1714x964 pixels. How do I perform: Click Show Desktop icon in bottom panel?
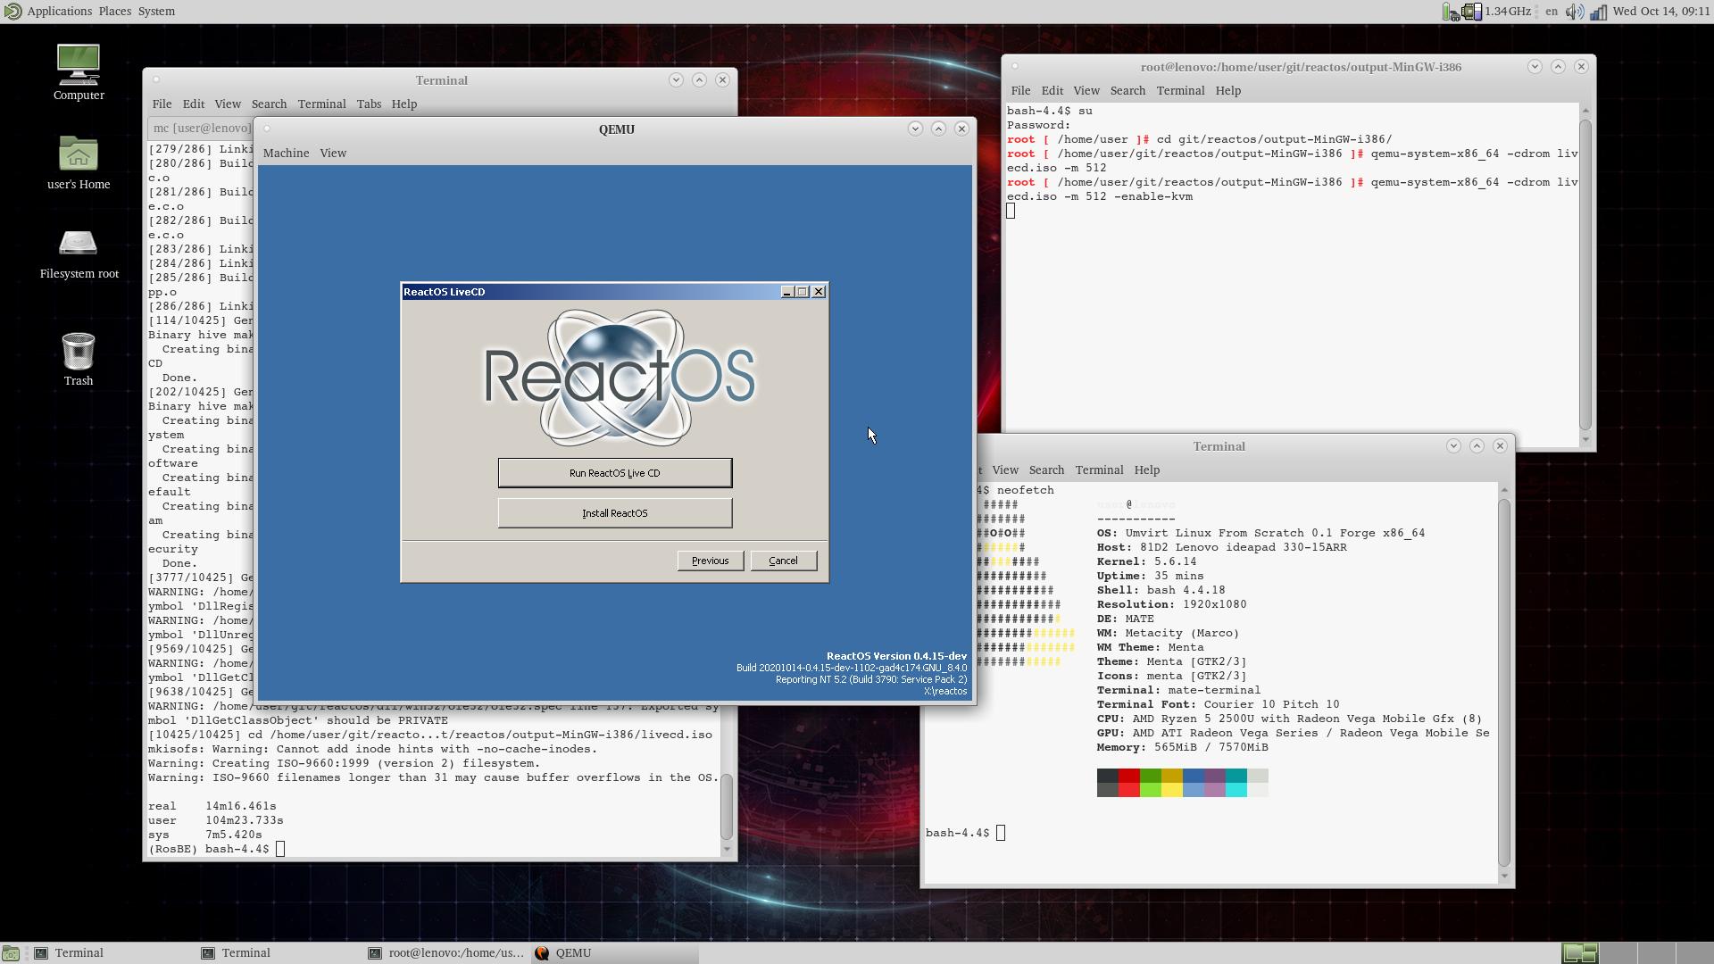pyautogui.click(x=11, y=953)
